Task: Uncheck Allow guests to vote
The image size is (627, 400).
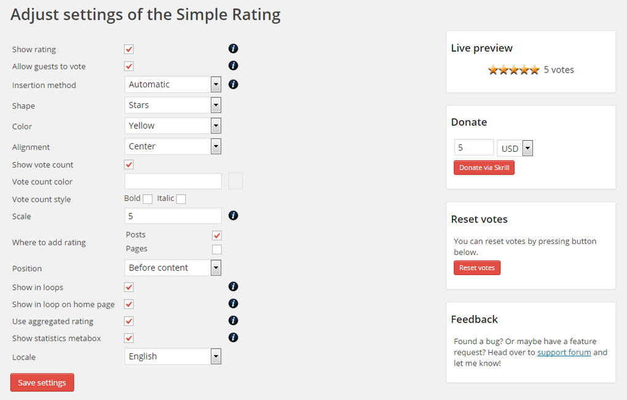Action: [128, 66]
